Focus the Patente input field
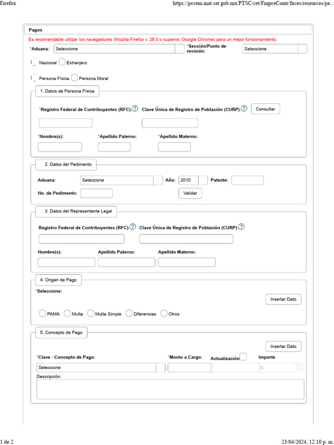 (x=247, y=180)
